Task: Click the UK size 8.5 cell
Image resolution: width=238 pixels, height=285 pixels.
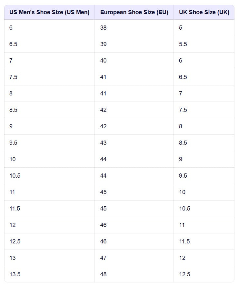Action: point(183,143)
